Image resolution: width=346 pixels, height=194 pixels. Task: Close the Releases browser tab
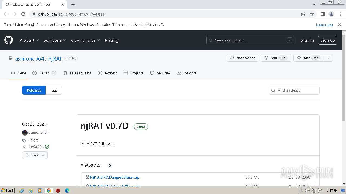63,5
